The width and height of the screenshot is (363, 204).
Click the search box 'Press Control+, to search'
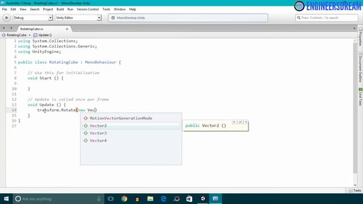pos(327,18)
